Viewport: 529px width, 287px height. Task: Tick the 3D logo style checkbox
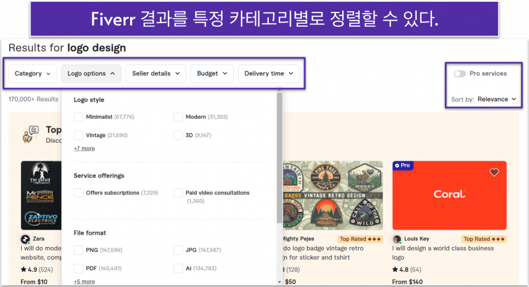click(x=178, y=135)
